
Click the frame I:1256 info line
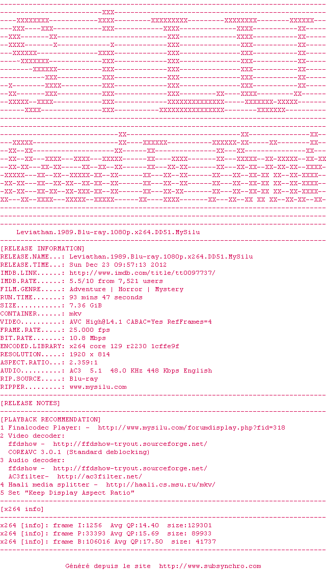tap(106, 525)
